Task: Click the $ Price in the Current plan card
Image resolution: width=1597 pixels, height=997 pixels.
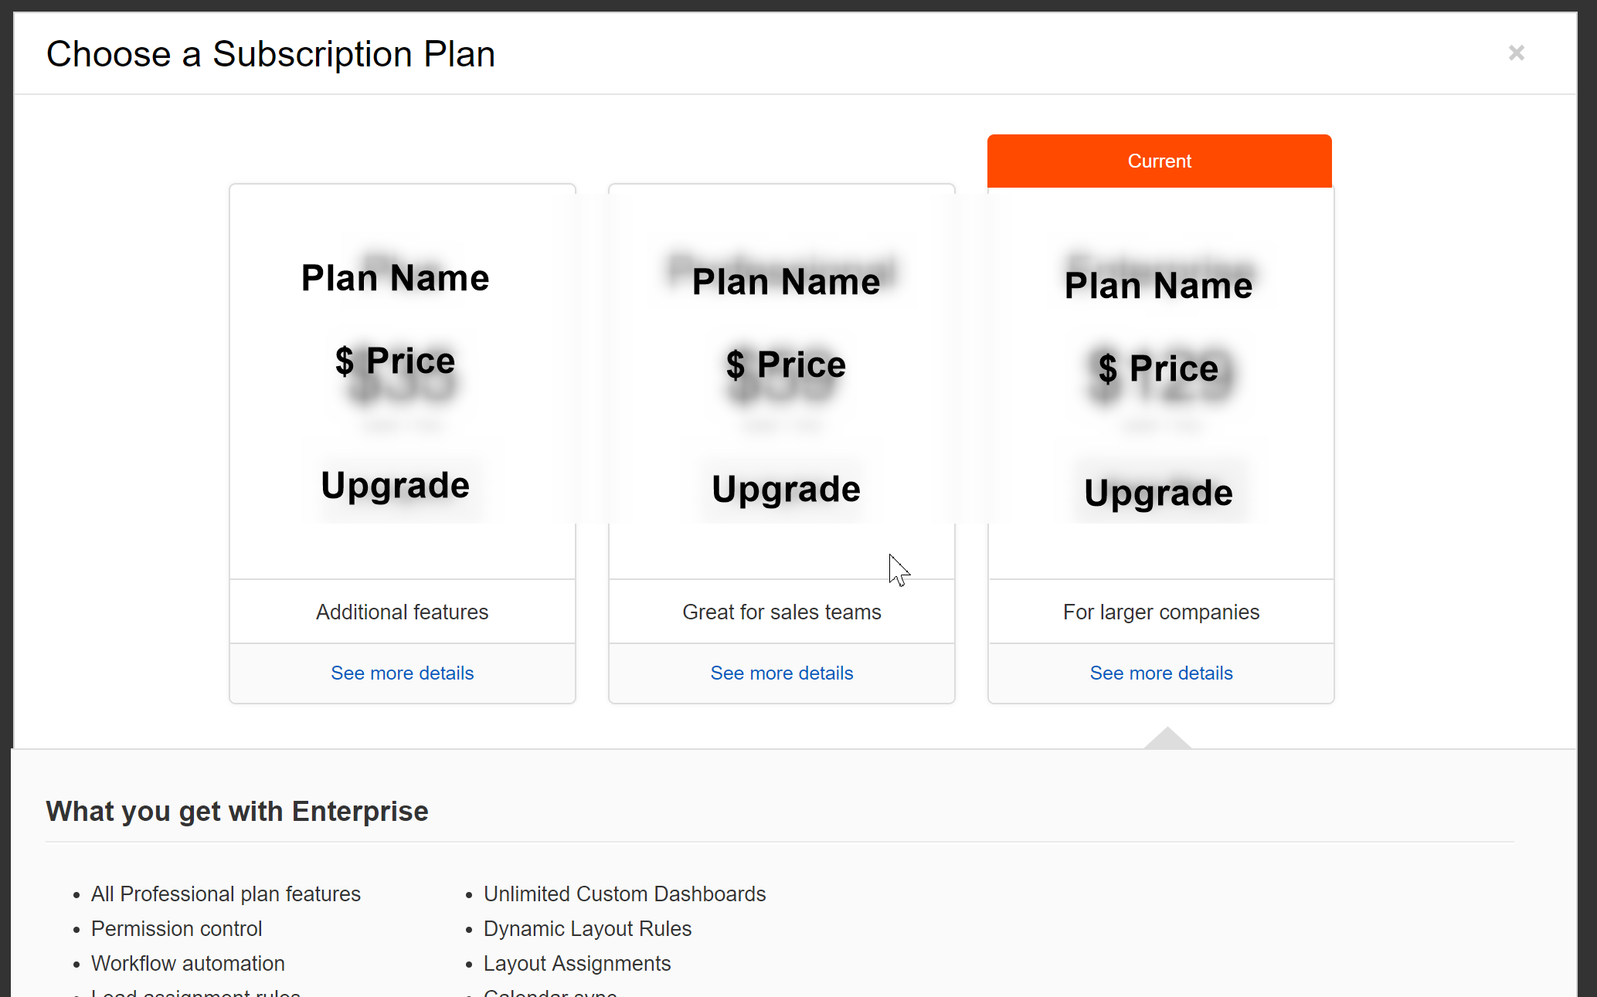Action: [1158, 368]
